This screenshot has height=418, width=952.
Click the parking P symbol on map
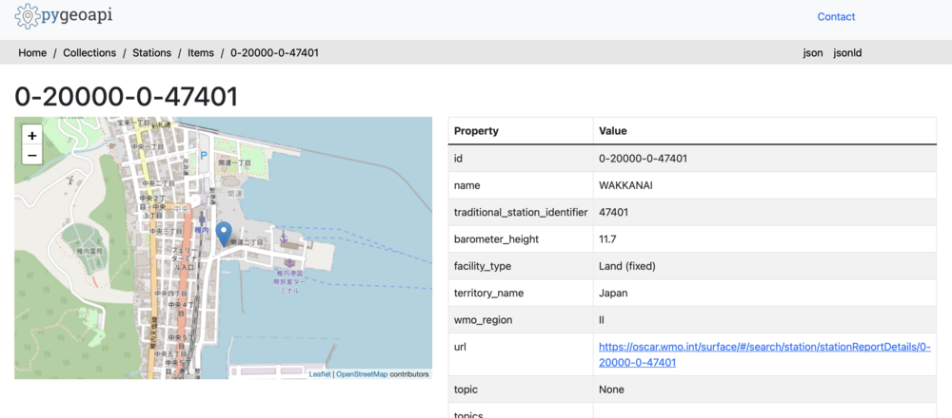coord(202,156)
